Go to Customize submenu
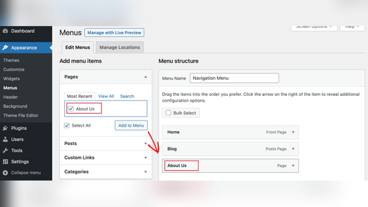This screenshot has height=207, width=368. tap(14, 69)
